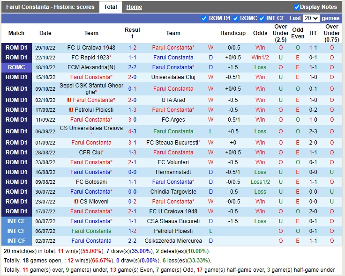Click the ROMC league badge on 18/10/22
Viewport: 345px width, 276px height.
[16, 67]
